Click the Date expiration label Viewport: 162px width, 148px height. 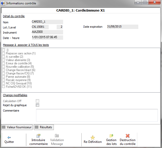pos(93,27)
